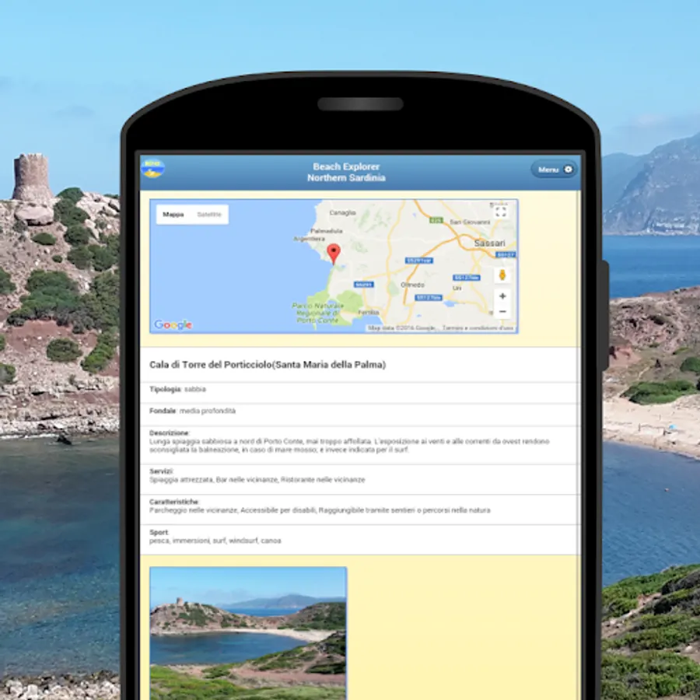700x700 pixels.
Task: Open the beach photo thumbnail
Action: [x=248, y=633]
